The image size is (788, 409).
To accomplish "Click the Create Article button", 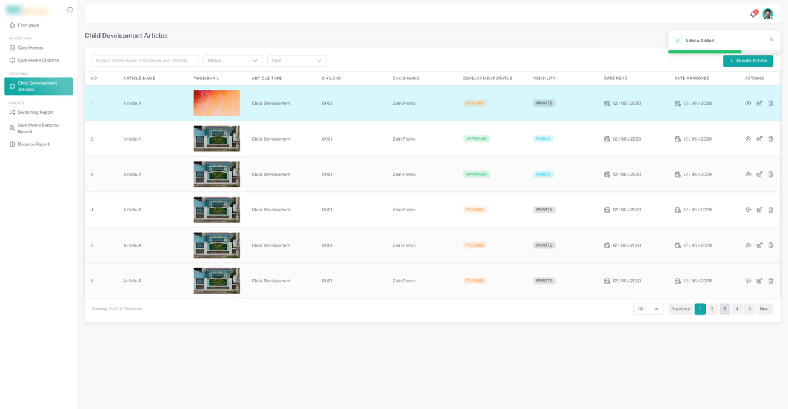I will coord(748,61).
